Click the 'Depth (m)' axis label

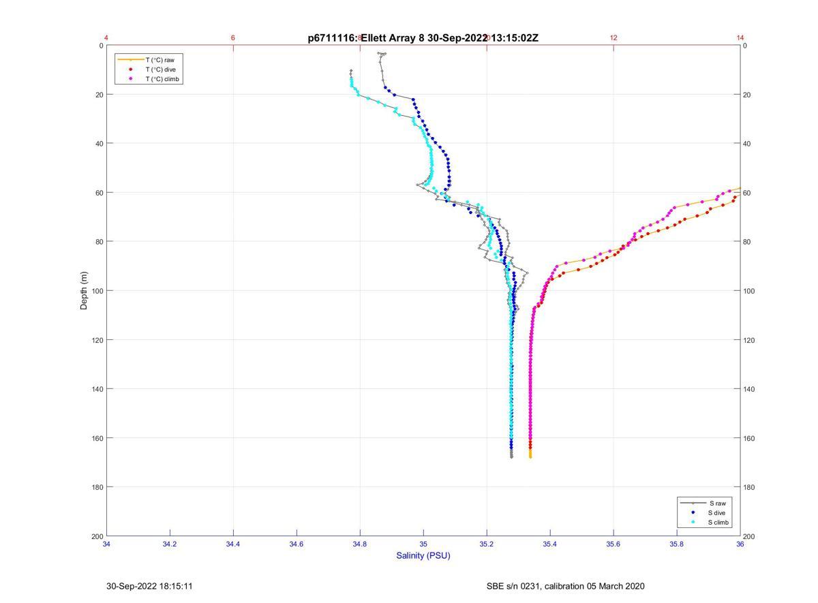click(x=84, y=291)
